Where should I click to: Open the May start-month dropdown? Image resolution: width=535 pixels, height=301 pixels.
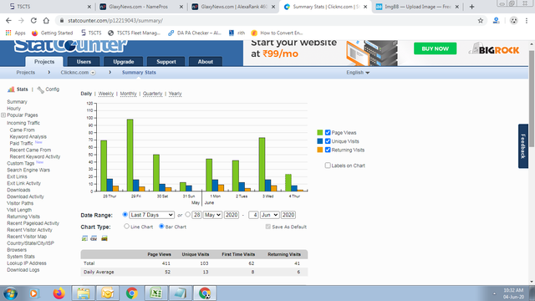tap(212, 215)
